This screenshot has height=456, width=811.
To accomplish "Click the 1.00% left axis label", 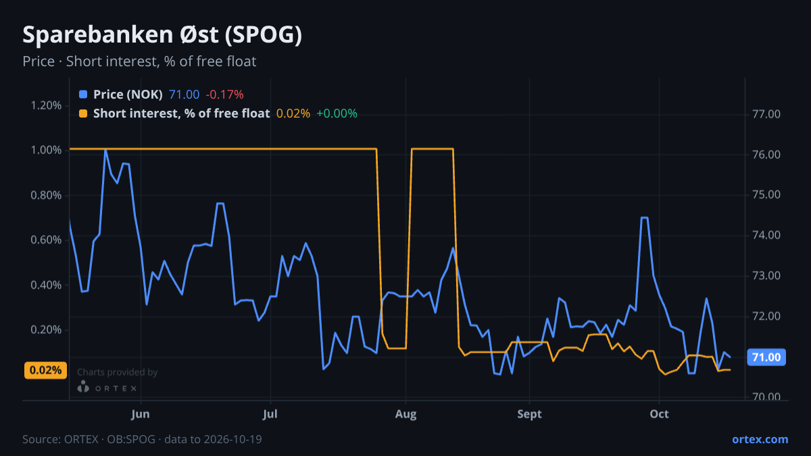I will pos(46,150).
